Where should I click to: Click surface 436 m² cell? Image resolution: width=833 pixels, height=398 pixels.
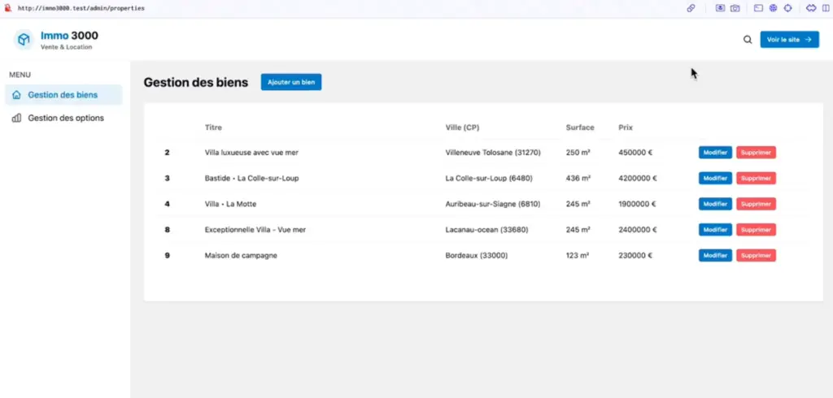coord(578,179)
